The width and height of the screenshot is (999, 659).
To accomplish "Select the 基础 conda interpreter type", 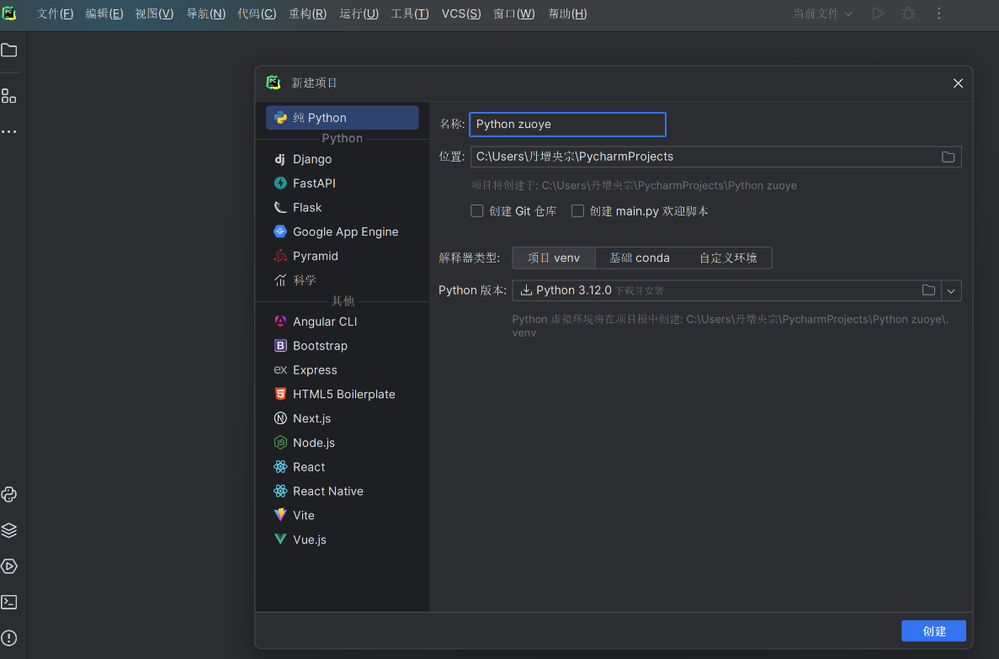I will click(640, 258).
